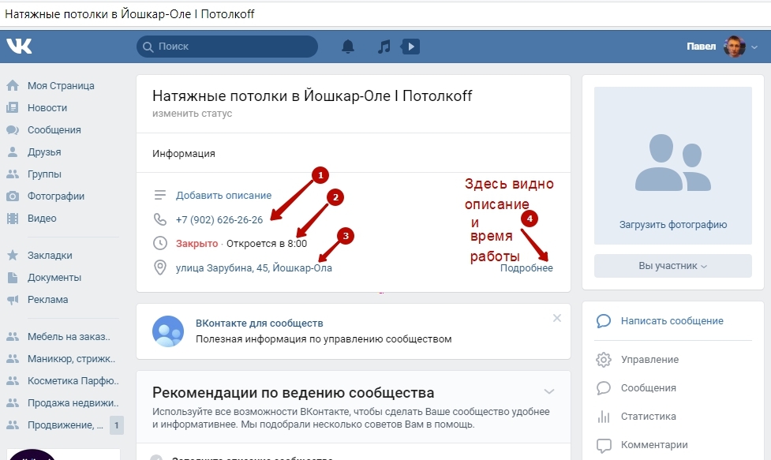Image resolution: width=771 pixels, height=460 pixels.
Task: Click the clock icon near opening hours
Action: [x=160, y=243]
